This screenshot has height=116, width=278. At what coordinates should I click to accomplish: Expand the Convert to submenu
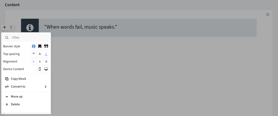click(26, 87)
